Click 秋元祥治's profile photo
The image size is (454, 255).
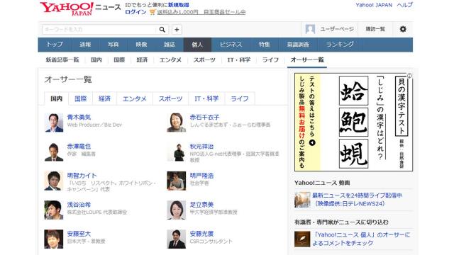click(x=177, y=152)
